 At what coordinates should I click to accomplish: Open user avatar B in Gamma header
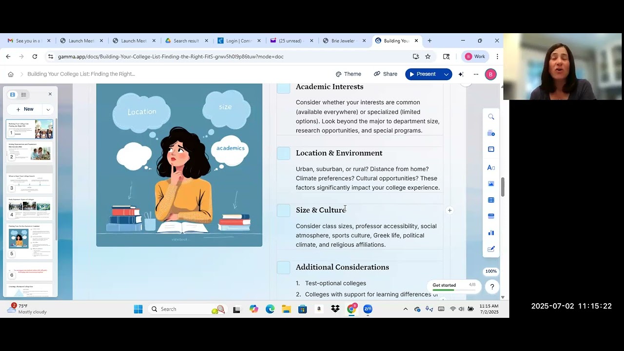491,74
